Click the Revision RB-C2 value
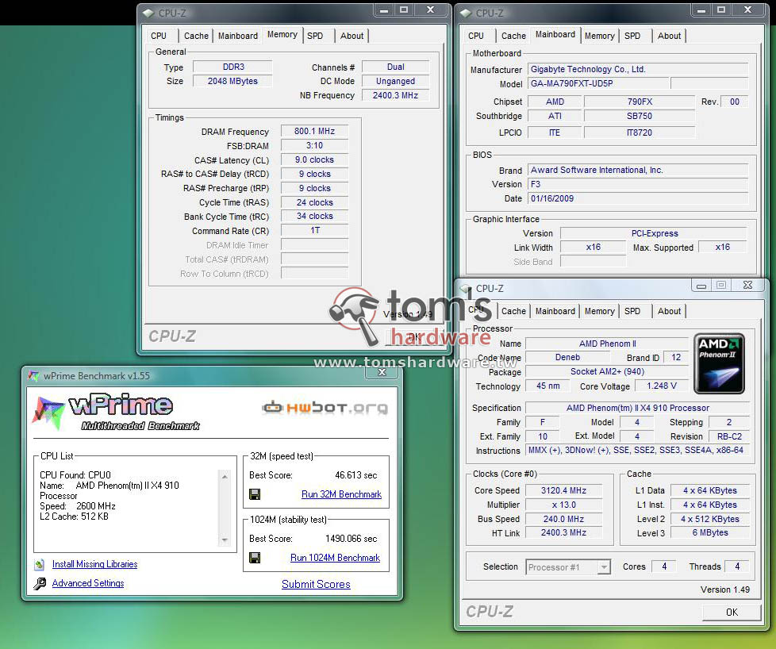 [729, 436]
